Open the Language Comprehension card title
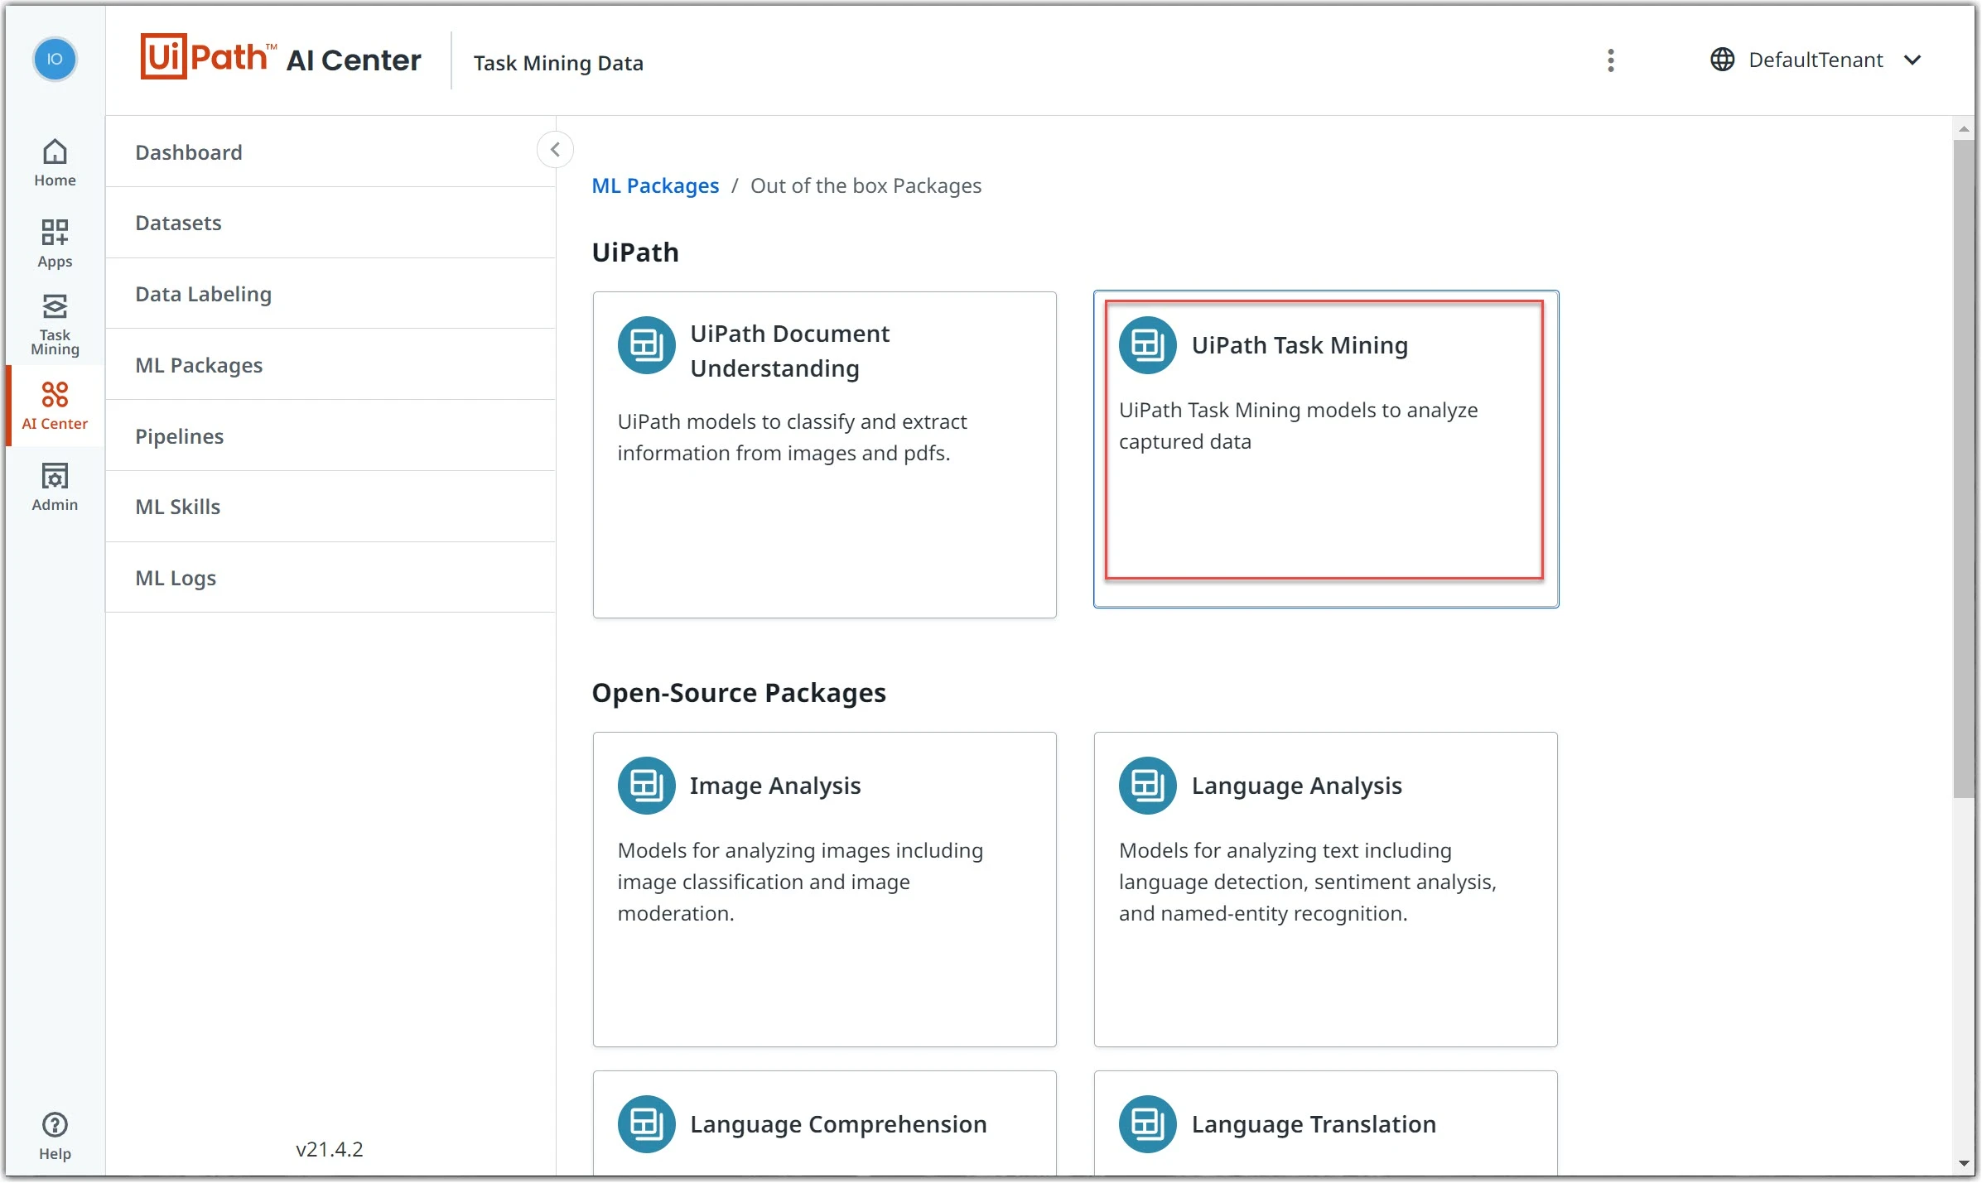 pos(838,1124)
